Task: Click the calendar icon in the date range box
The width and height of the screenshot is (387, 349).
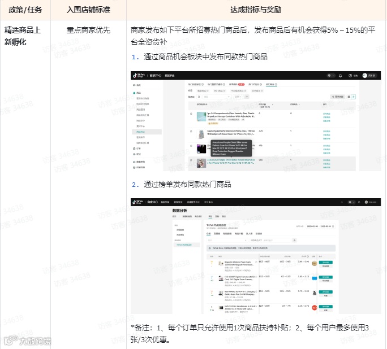Action: click(x=333, y=226)
